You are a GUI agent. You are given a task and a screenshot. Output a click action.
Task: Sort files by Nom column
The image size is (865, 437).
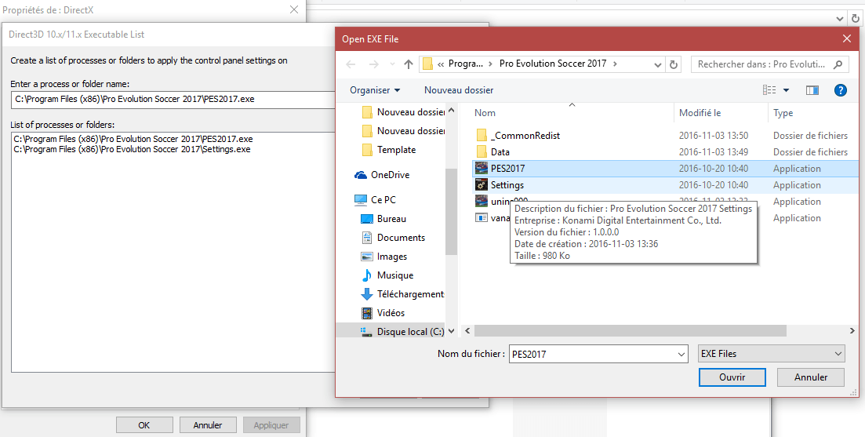572,112
